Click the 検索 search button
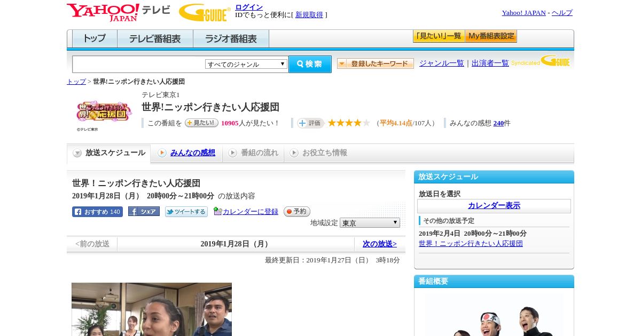Image resolution: width=641 pixels, height=336 pixels. coord(310,64)
